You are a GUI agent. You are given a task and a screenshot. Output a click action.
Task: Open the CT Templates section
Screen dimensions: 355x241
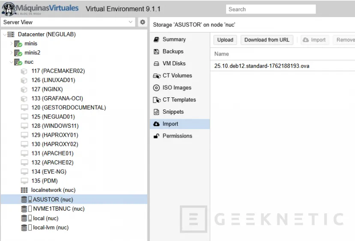pos(180,100)
